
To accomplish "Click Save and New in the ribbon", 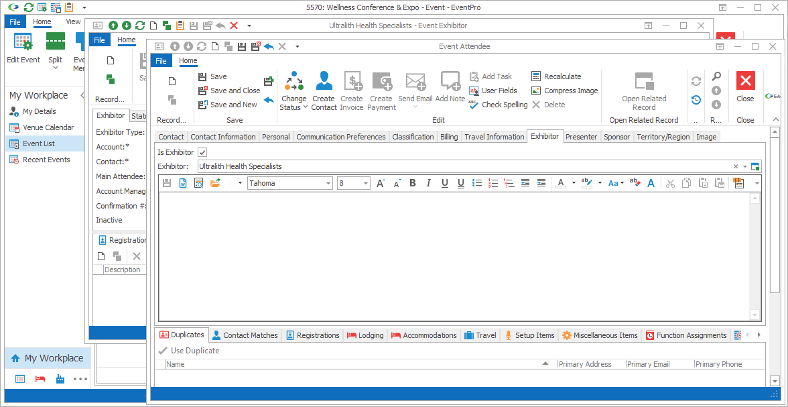I will (228, 105).
